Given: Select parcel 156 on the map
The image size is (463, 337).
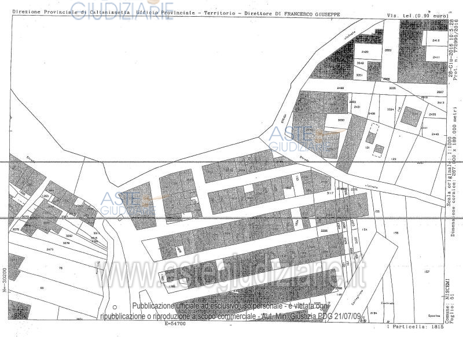Looking at the screenshot, I should [396, 232].
